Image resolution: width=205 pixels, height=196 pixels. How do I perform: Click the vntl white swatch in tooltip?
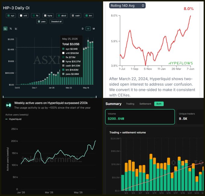coord(63,53)
